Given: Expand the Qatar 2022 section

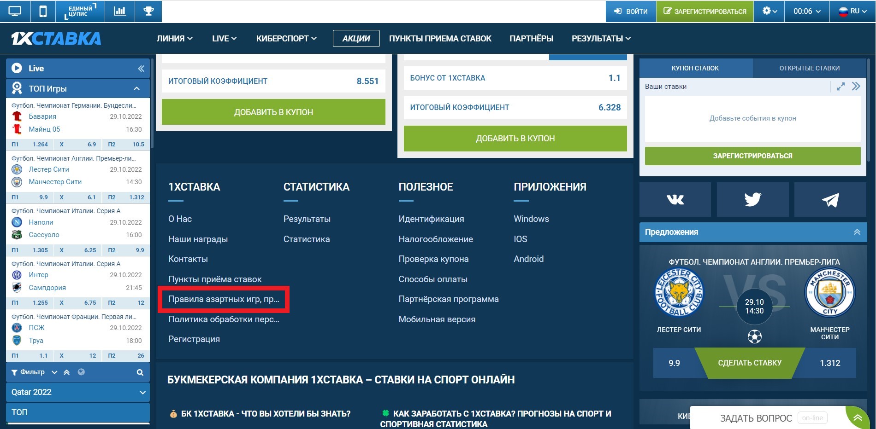Looking at the screenshot, I should tap(78, 392).
